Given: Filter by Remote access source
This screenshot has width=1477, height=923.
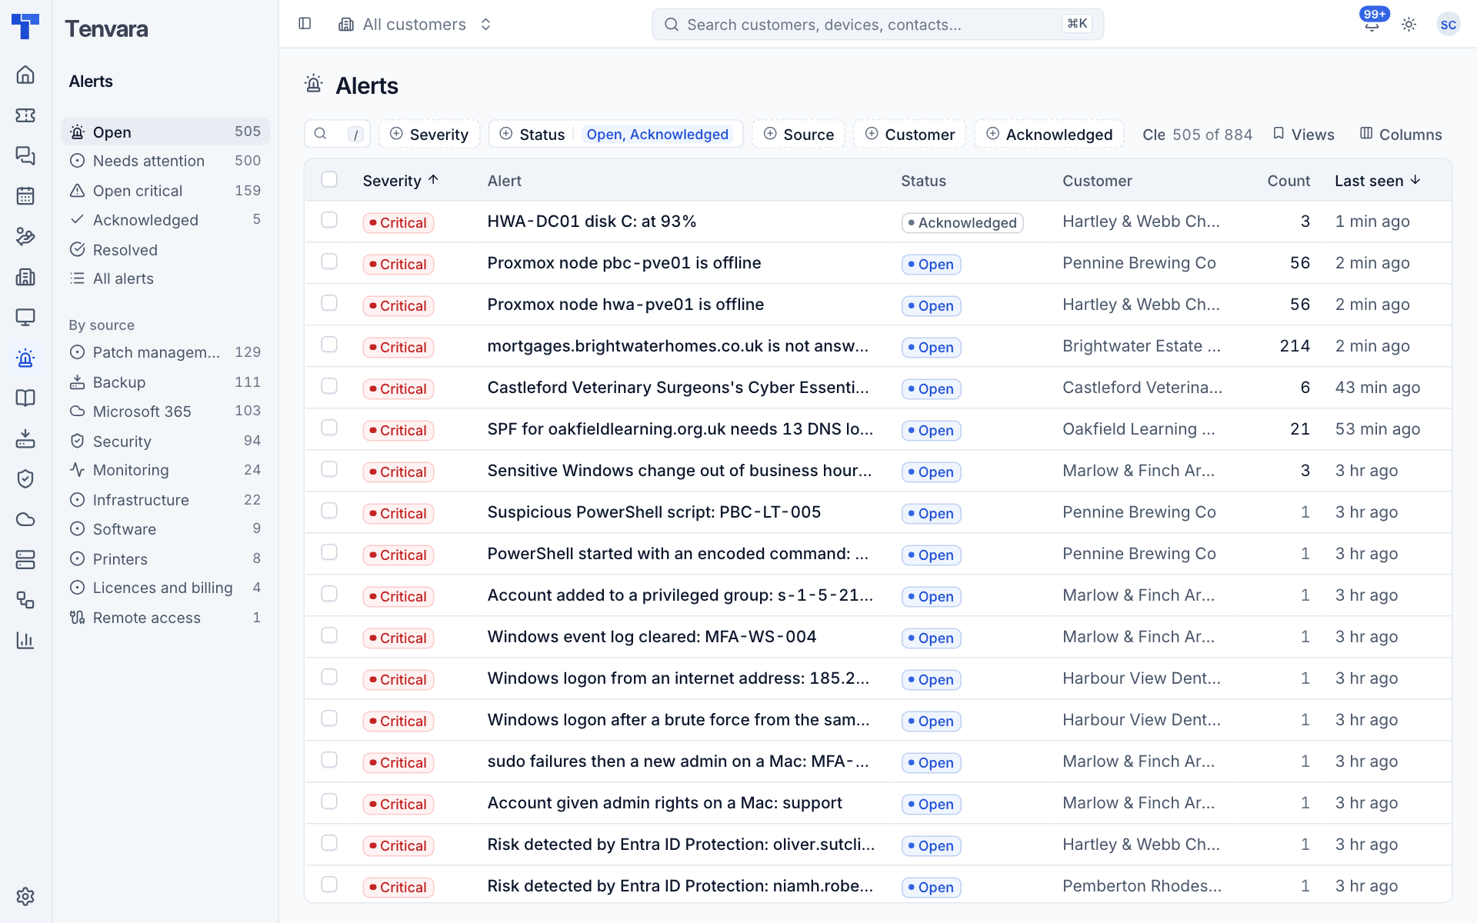Looking at the screenshot, I should tap(165, 618).
